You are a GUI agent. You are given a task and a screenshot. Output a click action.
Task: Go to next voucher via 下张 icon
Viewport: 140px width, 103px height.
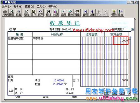99,13
